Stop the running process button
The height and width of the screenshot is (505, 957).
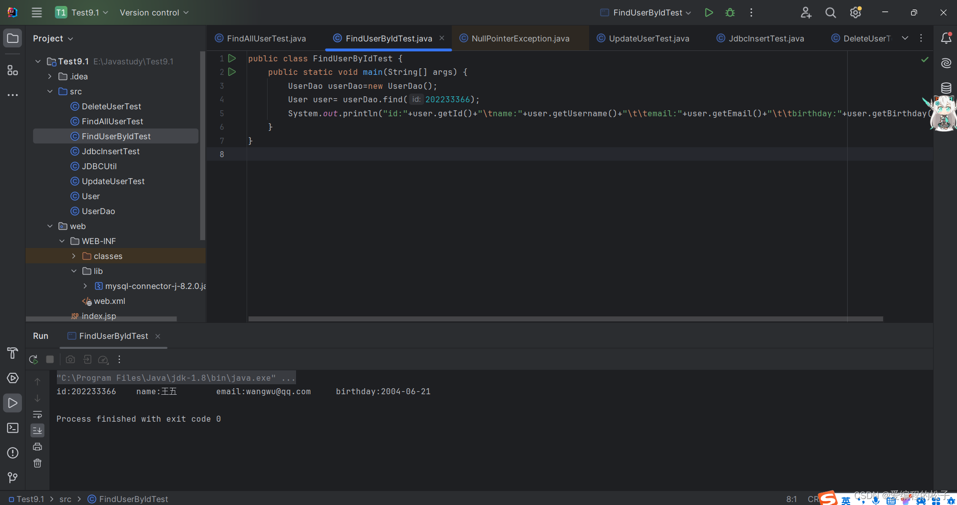(50, 359)
